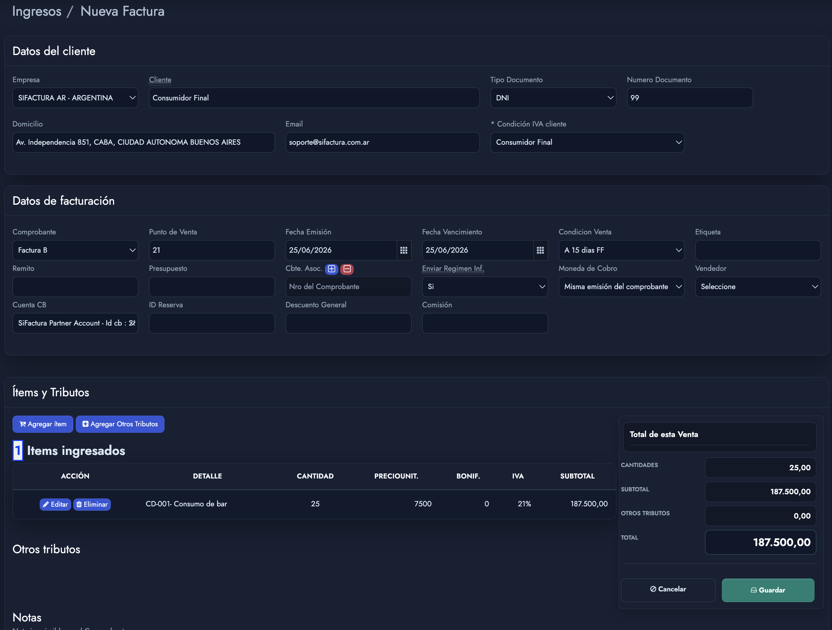This screenshot has width=832, height=630.
Task: Open the Fecha Vencimiento calendar picker
Action: (x=540, y=250)
